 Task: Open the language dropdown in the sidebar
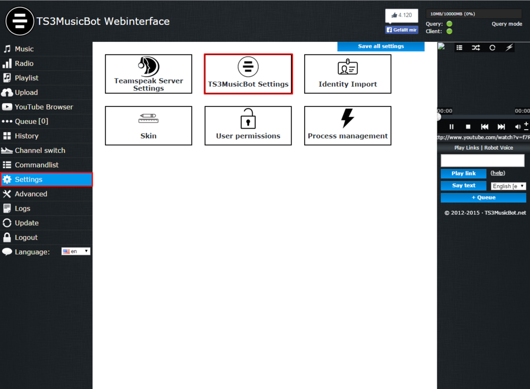click(x=75, y=251)
